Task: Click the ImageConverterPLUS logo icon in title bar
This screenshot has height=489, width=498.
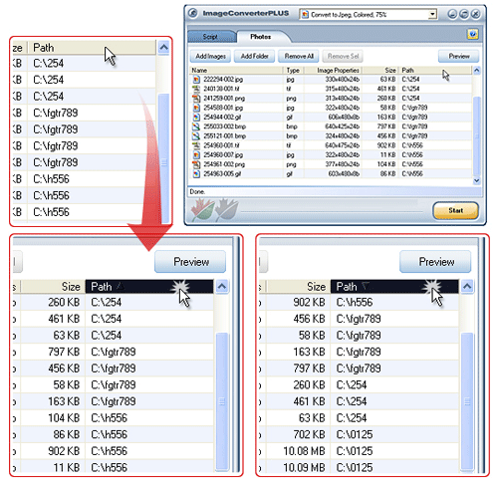Action: click(x=193, y=14)
